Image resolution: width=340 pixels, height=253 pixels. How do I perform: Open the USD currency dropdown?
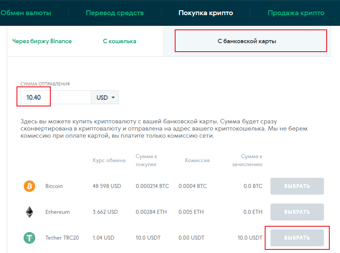[x=105, y=98]
